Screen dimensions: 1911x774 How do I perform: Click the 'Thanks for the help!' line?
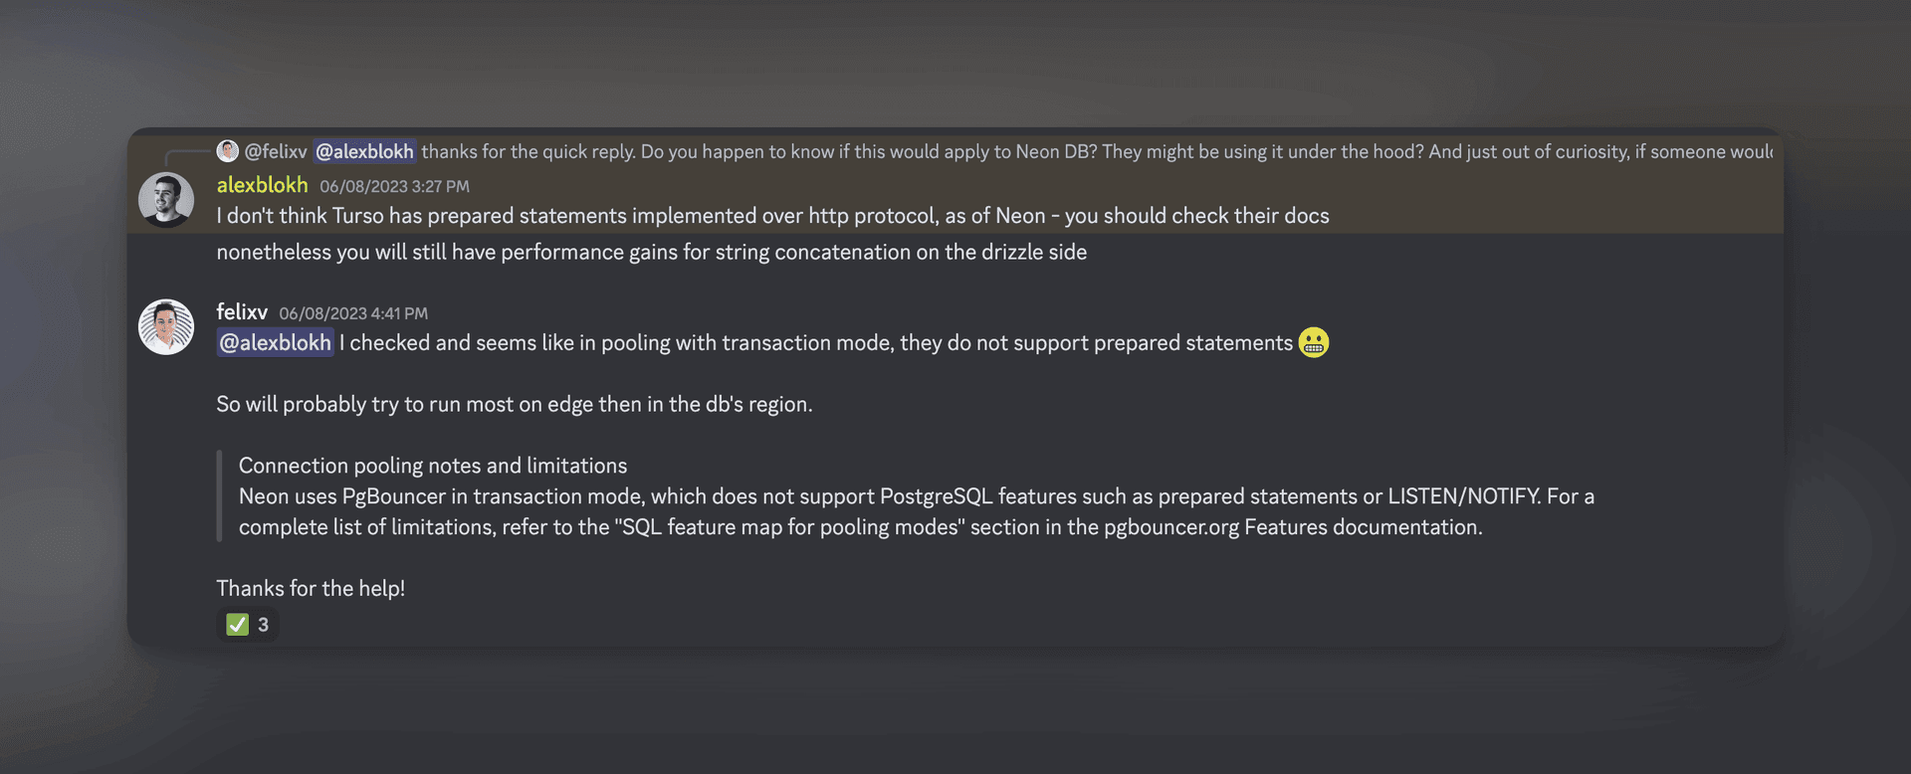click(311, 589)
